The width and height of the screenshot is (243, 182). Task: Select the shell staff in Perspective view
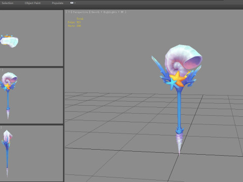click(x=179, y=108)
